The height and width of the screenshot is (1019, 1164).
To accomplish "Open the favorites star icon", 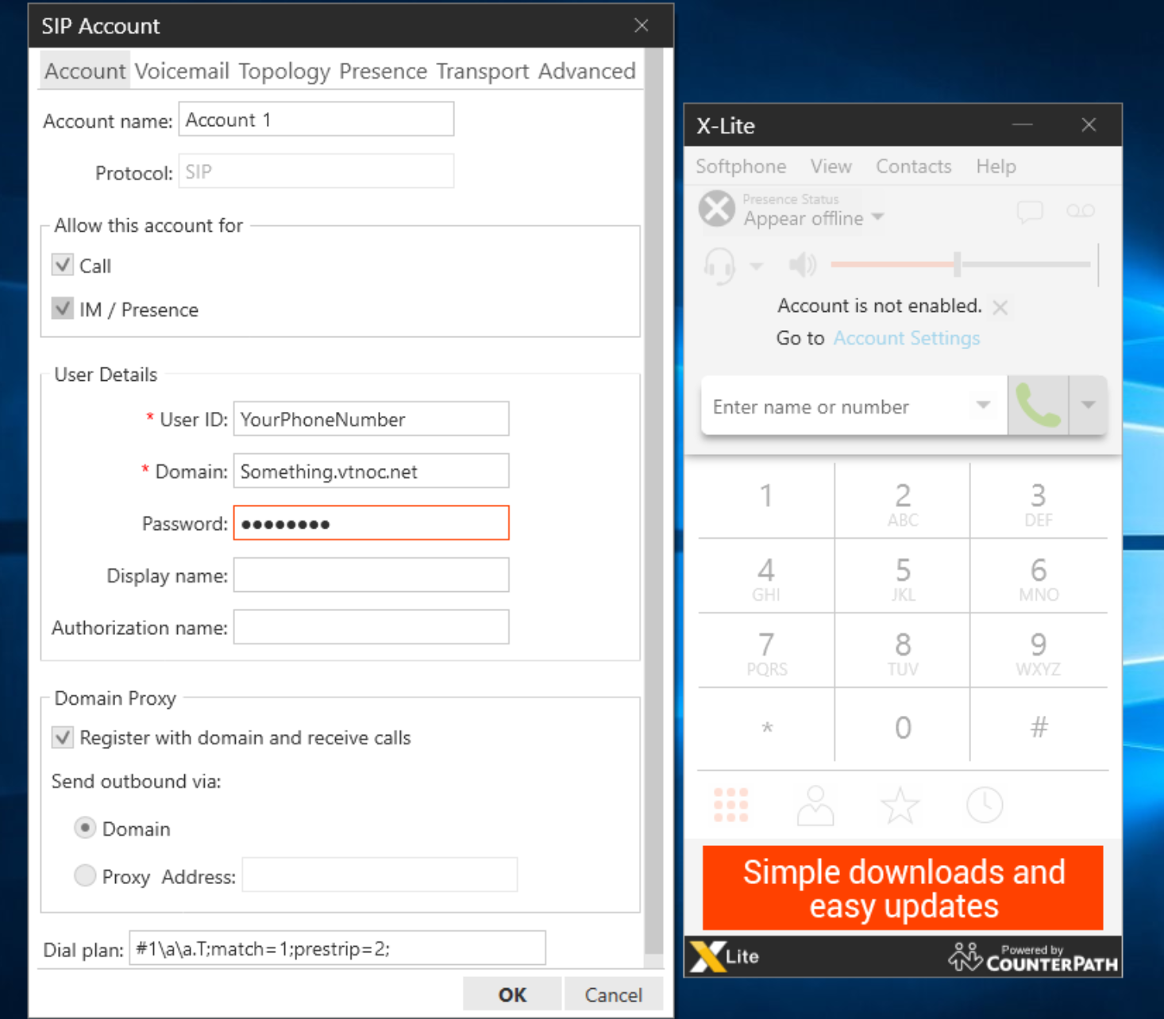I will point(900,806).
